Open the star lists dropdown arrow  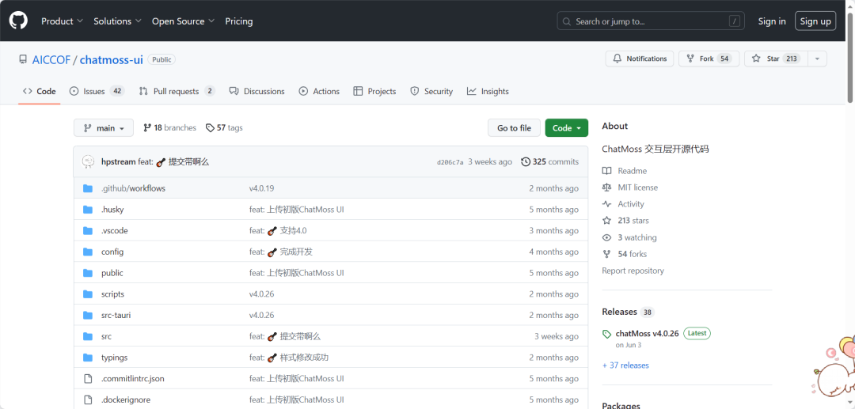pos(817,59)
